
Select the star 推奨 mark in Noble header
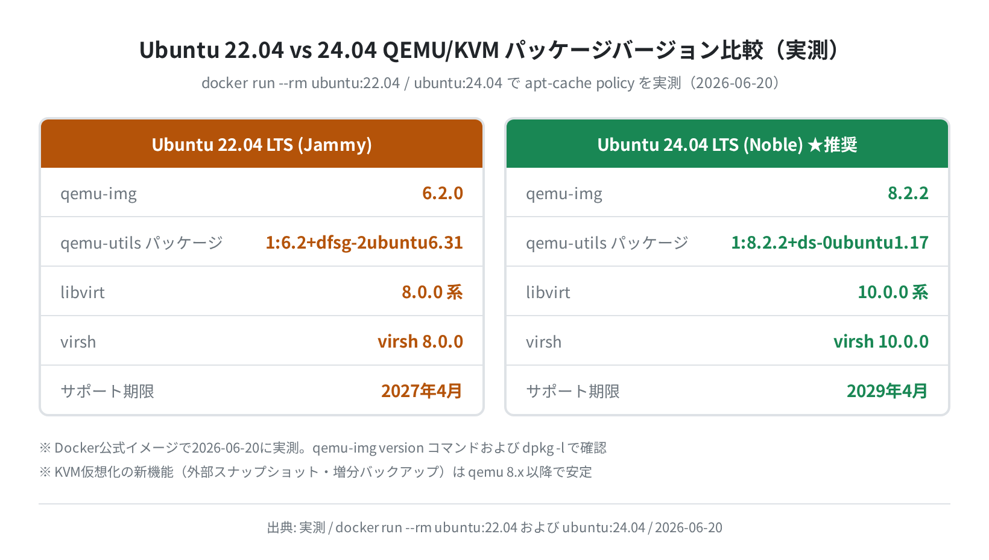click(832, 145)
